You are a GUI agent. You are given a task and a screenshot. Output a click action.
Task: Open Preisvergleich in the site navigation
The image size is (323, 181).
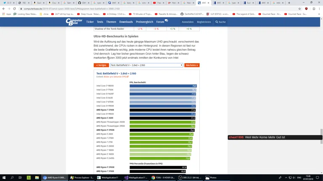[144, 22]
